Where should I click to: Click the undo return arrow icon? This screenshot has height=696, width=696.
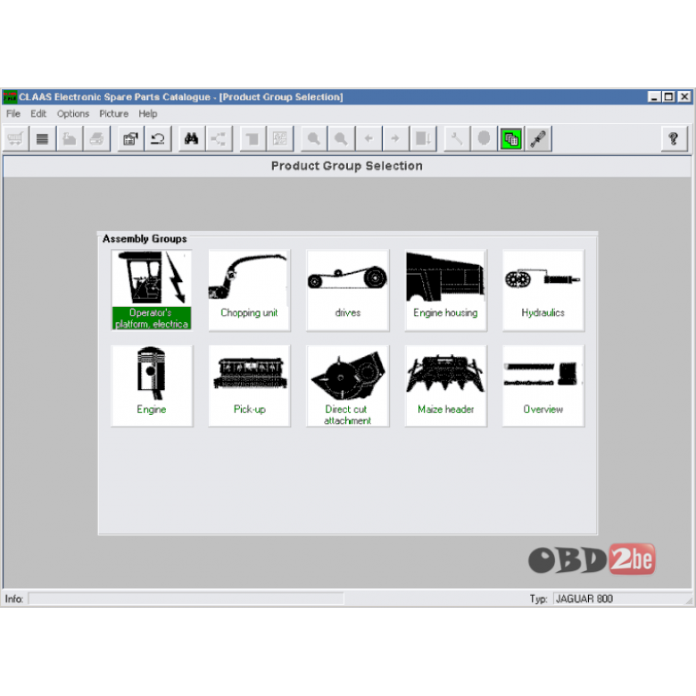tap(158, 139)
